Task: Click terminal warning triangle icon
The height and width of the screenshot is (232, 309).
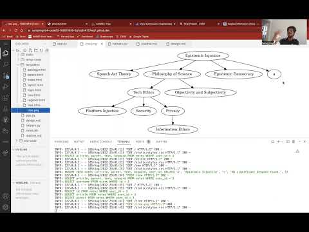Action: pos(297,151)
